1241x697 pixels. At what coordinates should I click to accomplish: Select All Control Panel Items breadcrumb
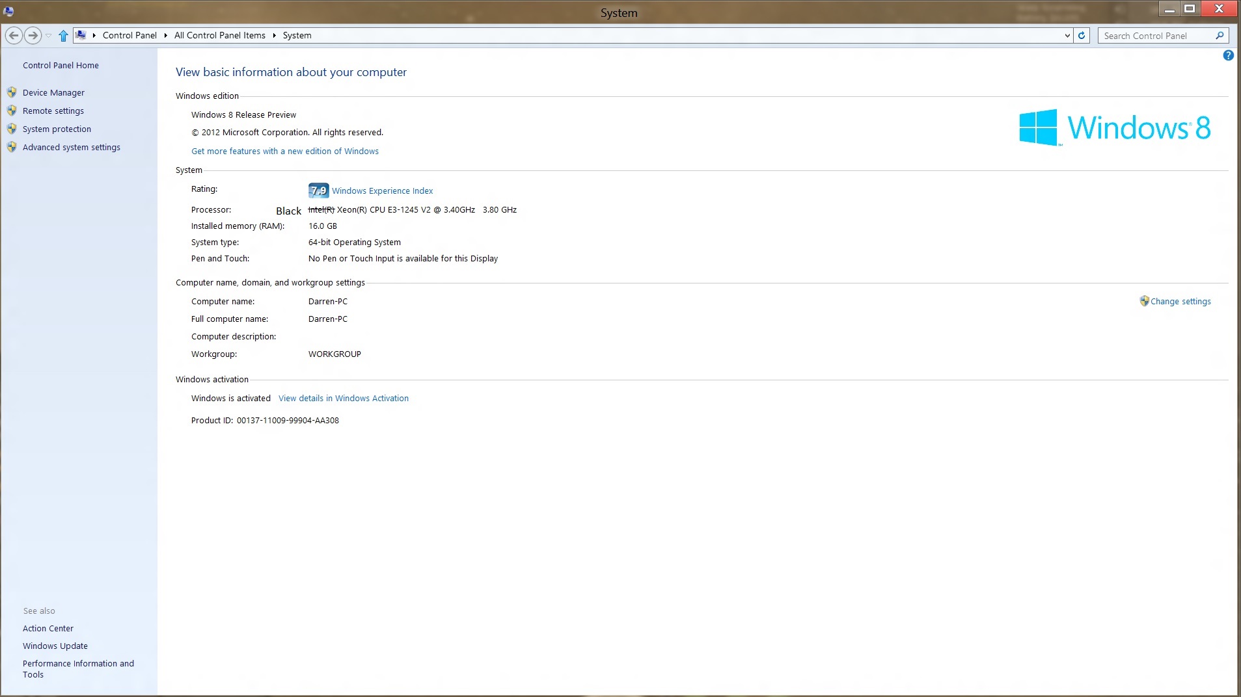(x=220, y=36)
